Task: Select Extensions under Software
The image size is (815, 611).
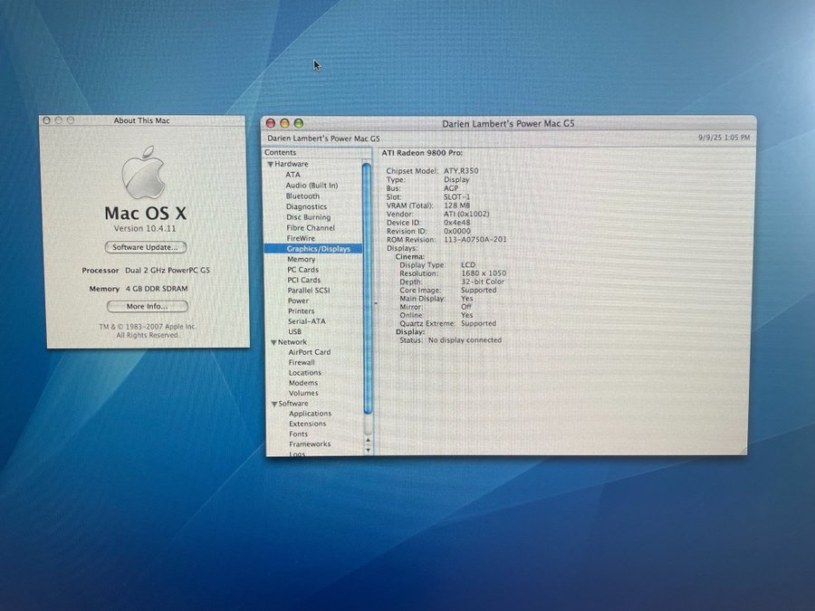Action: pos(307,424)
